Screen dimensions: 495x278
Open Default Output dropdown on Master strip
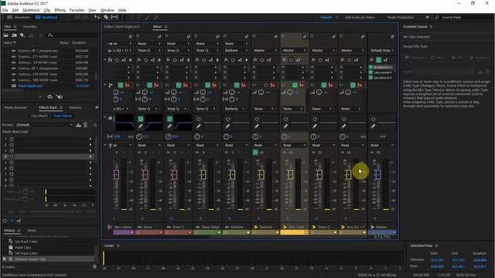coord(381,50)
